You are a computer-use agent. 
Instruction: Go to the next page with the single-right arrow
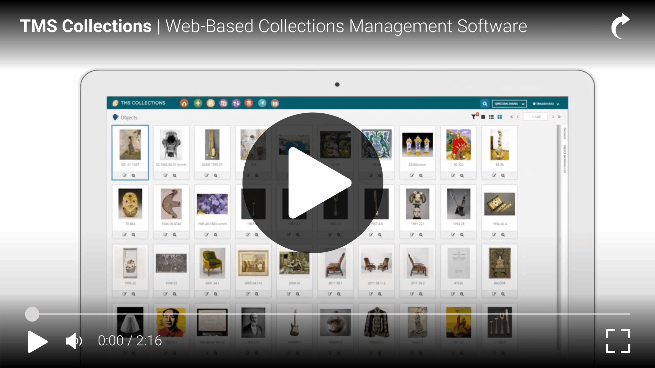click(553, 117)
